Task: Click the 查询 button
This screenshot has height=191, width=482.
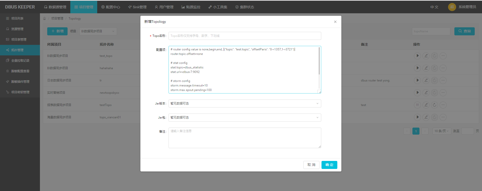Action: [464, 31]
